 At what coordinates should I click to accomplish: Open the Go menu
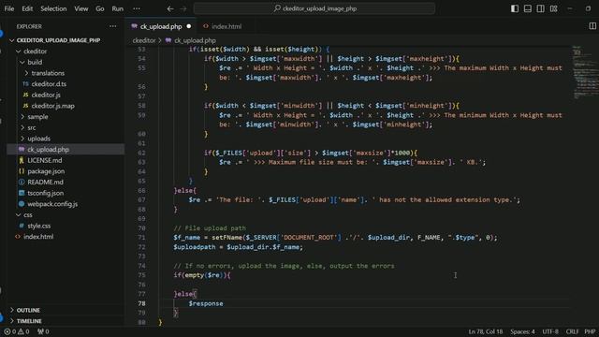(x=100, y=8)
